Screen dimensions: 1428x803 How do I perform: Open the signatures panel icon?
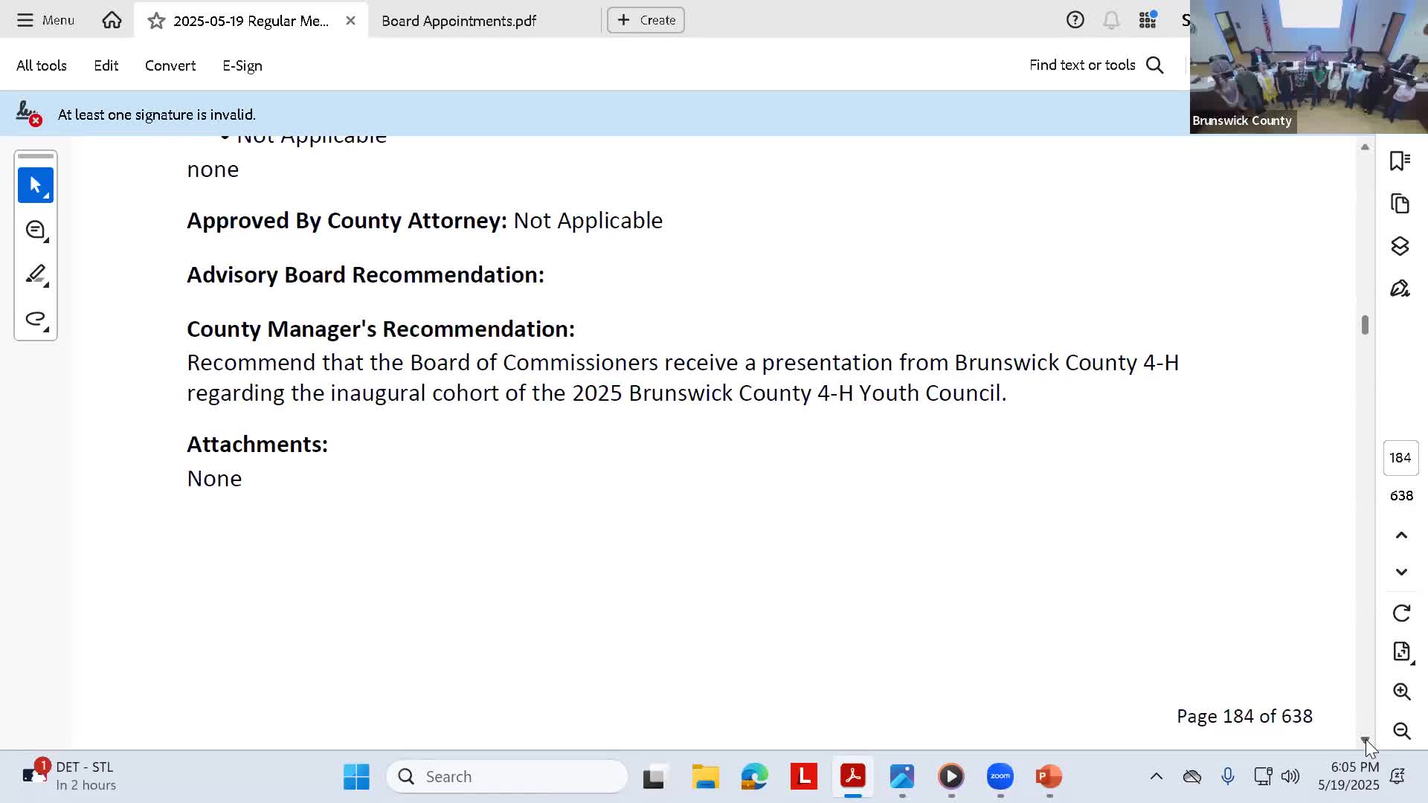click(x=1400, y=288)
